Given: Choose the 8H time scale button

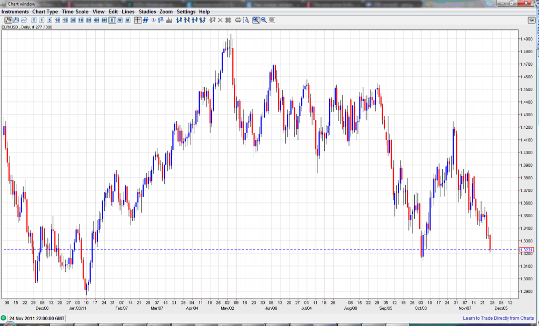Looking at the screenshot, I should point(104,21).
